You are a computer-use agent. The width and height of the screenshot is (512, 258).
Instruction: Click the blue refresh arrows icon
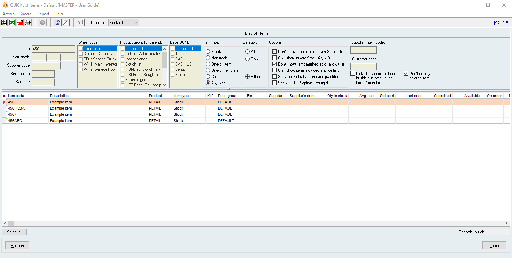pos(58,23)
